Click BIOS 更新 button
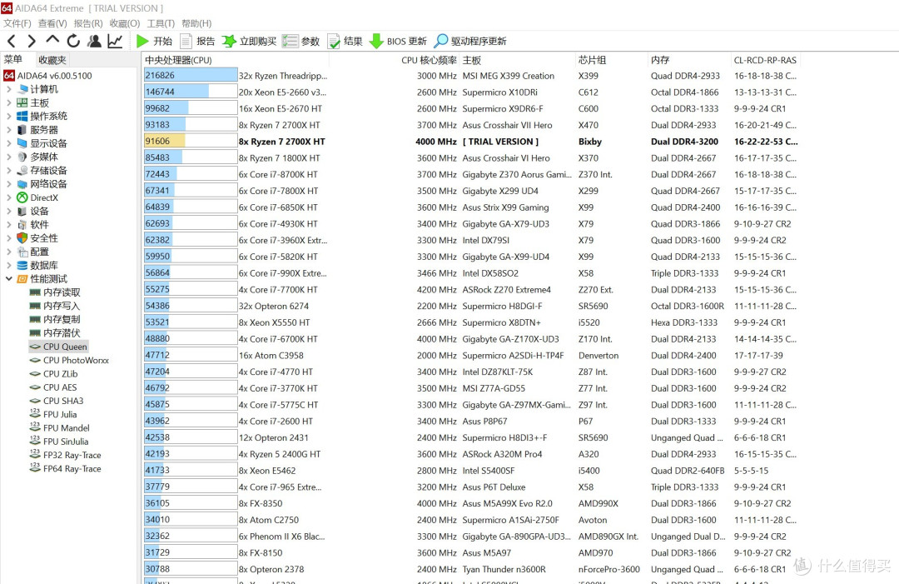Viewport: 899px width, 584px height. [399, 41]
